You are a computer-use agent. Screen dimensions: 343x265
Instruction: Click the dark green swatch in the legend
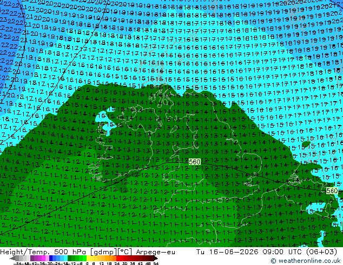pyautogui.click(x=70, y=258)
